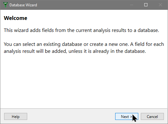Click the green WF funnel application icon

click(5, 5)
